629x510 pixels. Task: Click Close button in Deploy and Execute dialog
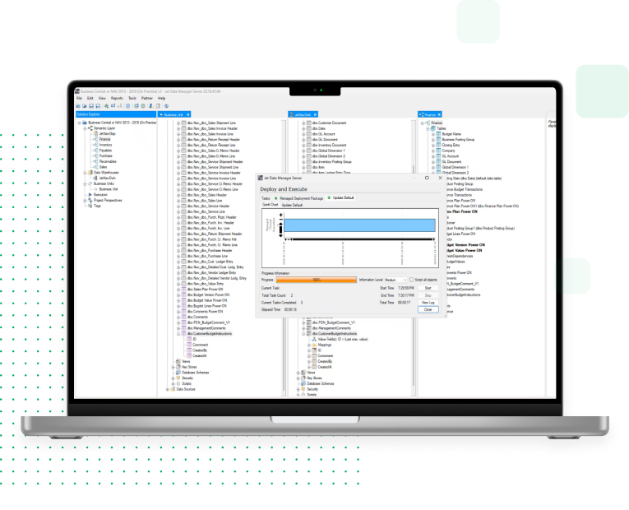427,310
